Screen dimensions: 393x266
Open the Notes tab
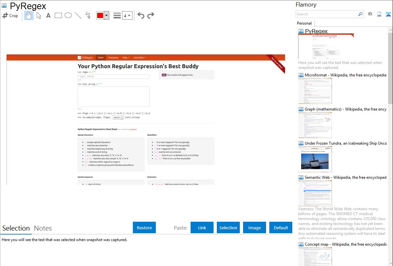click(x=43, y=228)
